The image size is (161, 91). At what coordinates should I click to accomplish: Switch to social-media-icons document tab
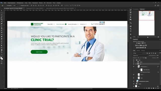pos(60,8)
